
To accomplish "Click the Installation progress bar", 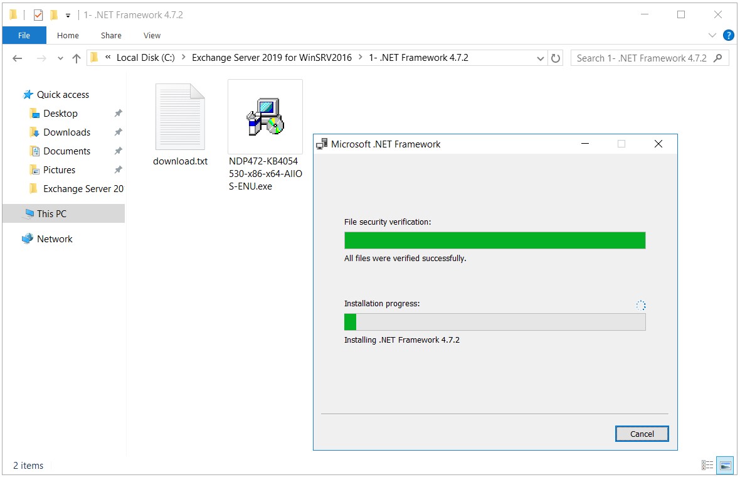I will [495, 322].
